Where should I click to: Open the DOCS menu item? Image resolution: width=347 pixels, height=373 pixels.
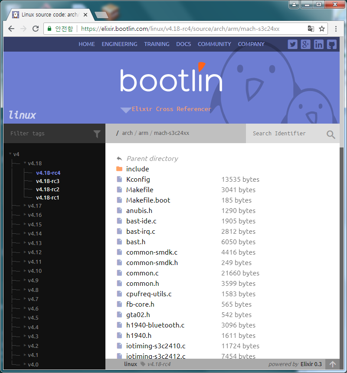coord(183,44)
